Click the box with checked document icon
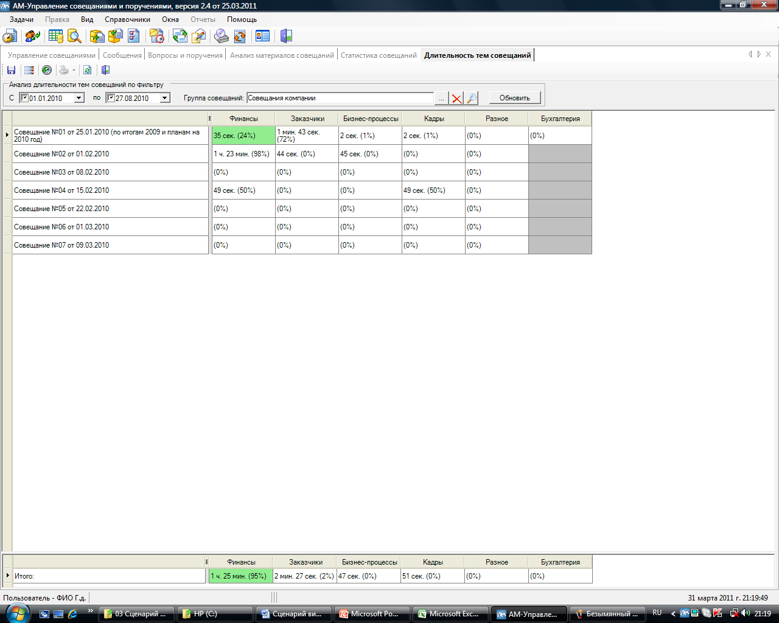 pyautogui.click(x=115, y=37)
